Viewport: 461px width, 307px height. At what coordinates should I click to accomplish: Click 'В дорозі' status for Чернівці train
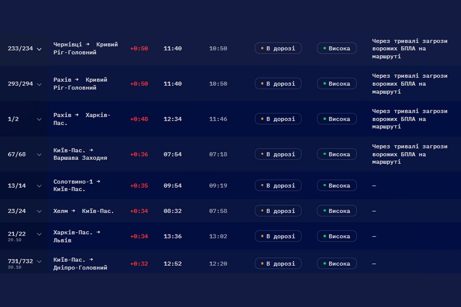point(278,48)
